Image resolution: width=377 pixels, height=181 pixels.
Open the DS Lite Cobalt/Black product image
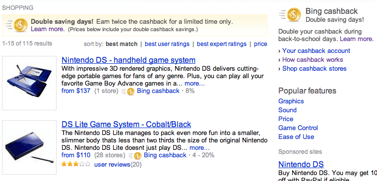pyautogui.click(x=29, y=147)
